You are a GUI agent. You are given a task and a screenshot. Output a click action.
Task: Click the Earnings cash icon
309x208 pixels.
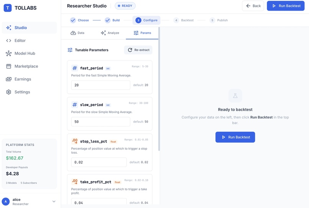(x=9, y=79)
